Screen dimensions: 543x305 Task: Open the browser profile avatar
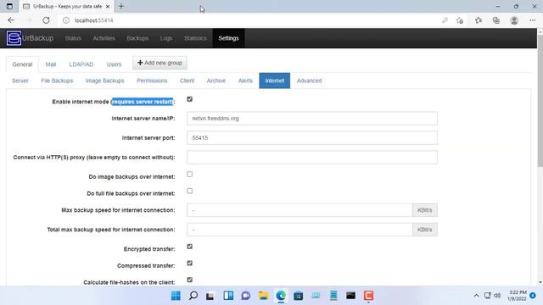[514, 20]
